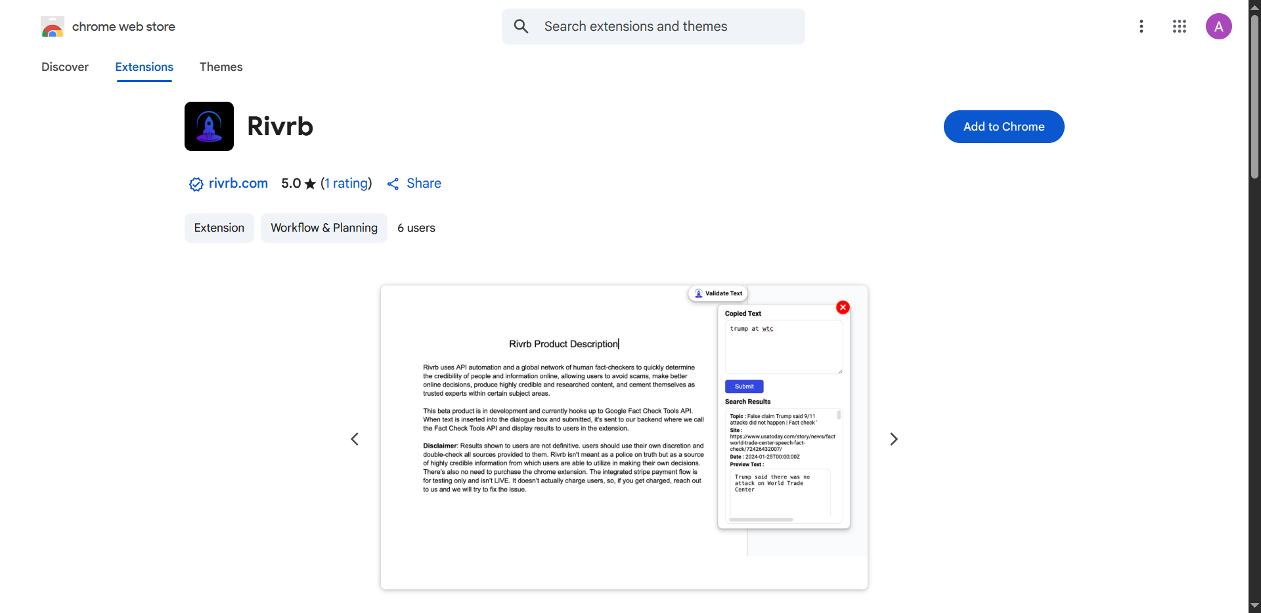Click the page vertical scrollbar thumb
The width and height of the screenshot is (1261, 613).
point(1254,96)
